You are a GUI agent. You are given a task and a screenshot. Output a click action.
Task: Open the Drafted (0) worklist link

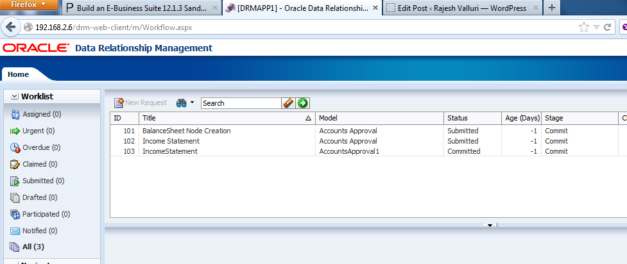[40, 197]
